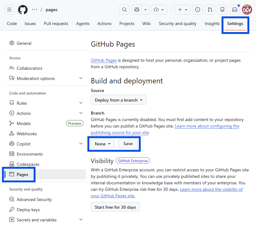Switch to the Code tab
256x226 pixels.
coord(12,23)
